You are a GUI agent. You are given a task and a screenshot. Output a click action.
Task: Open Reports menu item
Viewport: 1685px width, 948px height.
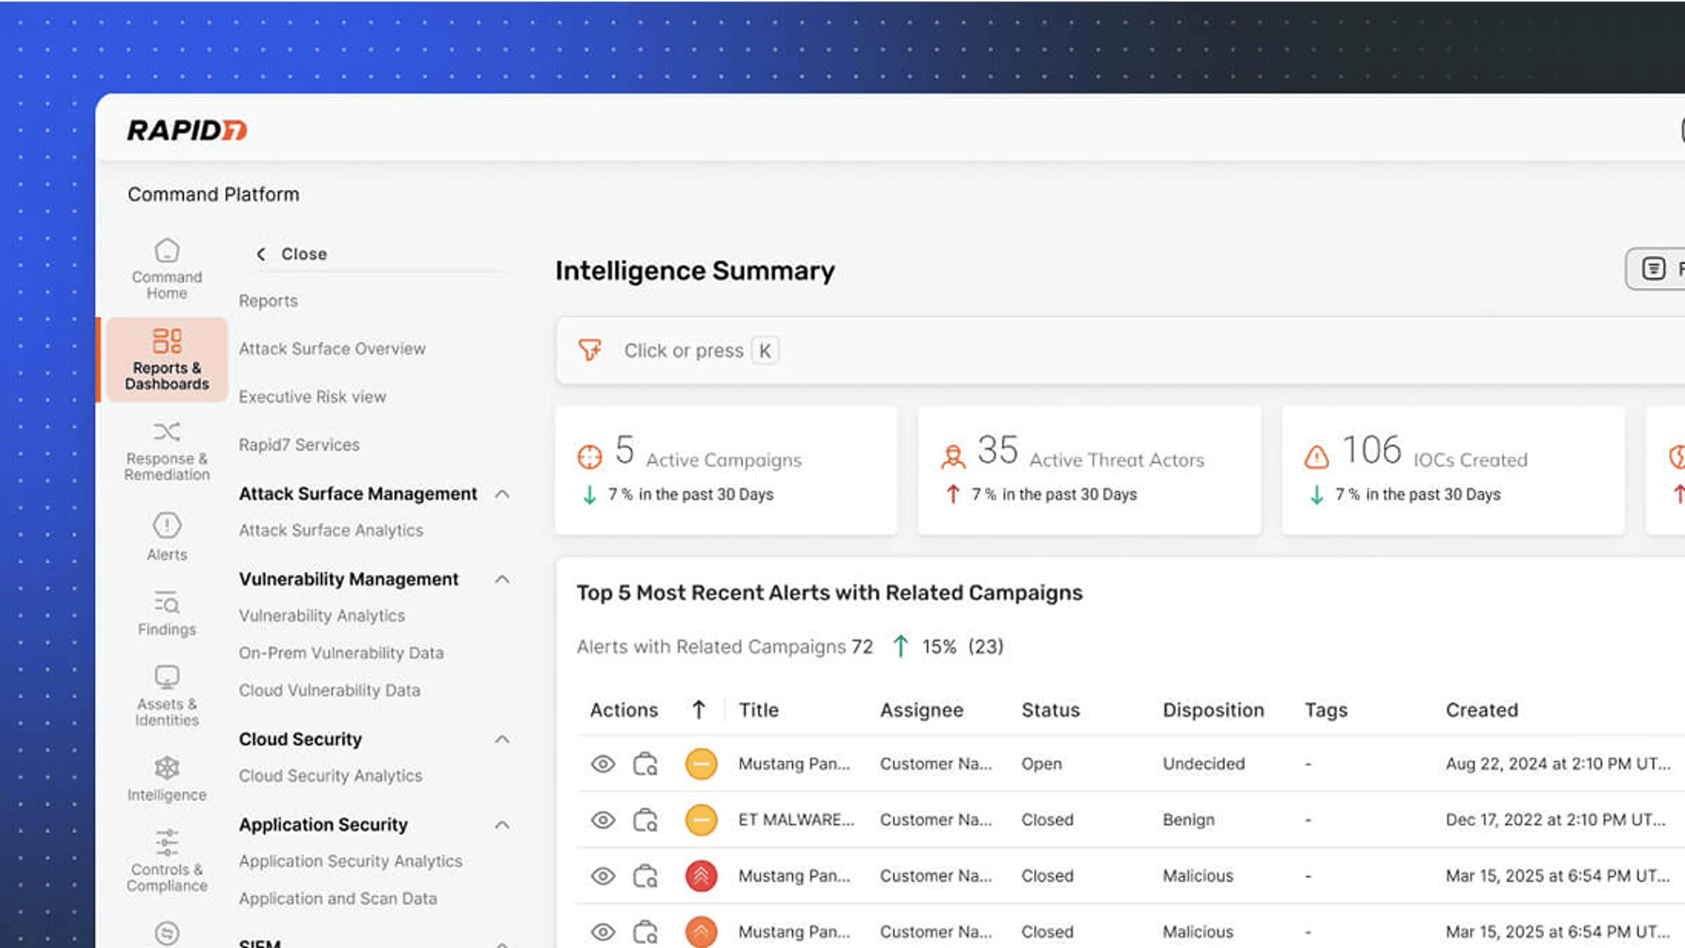point(268,301)
